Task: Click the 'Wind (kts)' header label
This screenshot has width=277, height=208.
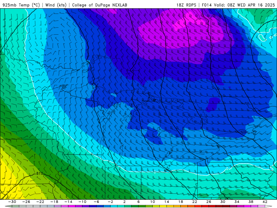Action: click(56, 5)
